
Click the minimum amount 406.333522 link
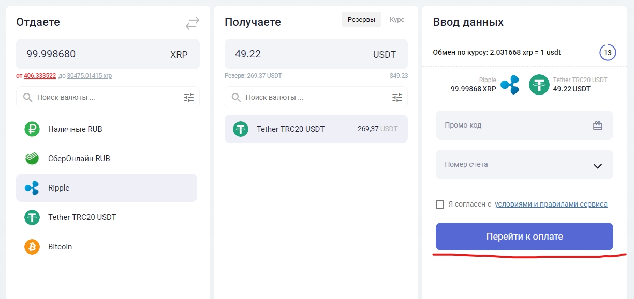40,76
